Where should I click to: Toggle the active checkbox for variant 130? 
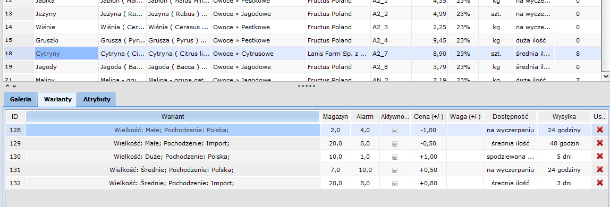point(394,157)
